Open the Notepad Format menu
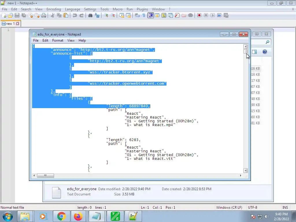This screenshot has width=296, height=222. (x=58, y=40)
